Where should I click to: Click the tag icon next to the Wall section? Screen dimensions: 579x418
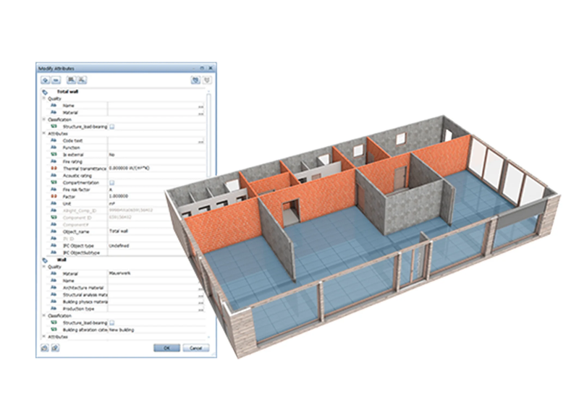pos(46,260)
